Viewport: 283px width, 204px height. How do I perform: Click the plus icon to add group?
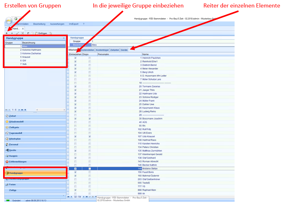[x=7, y=33]
